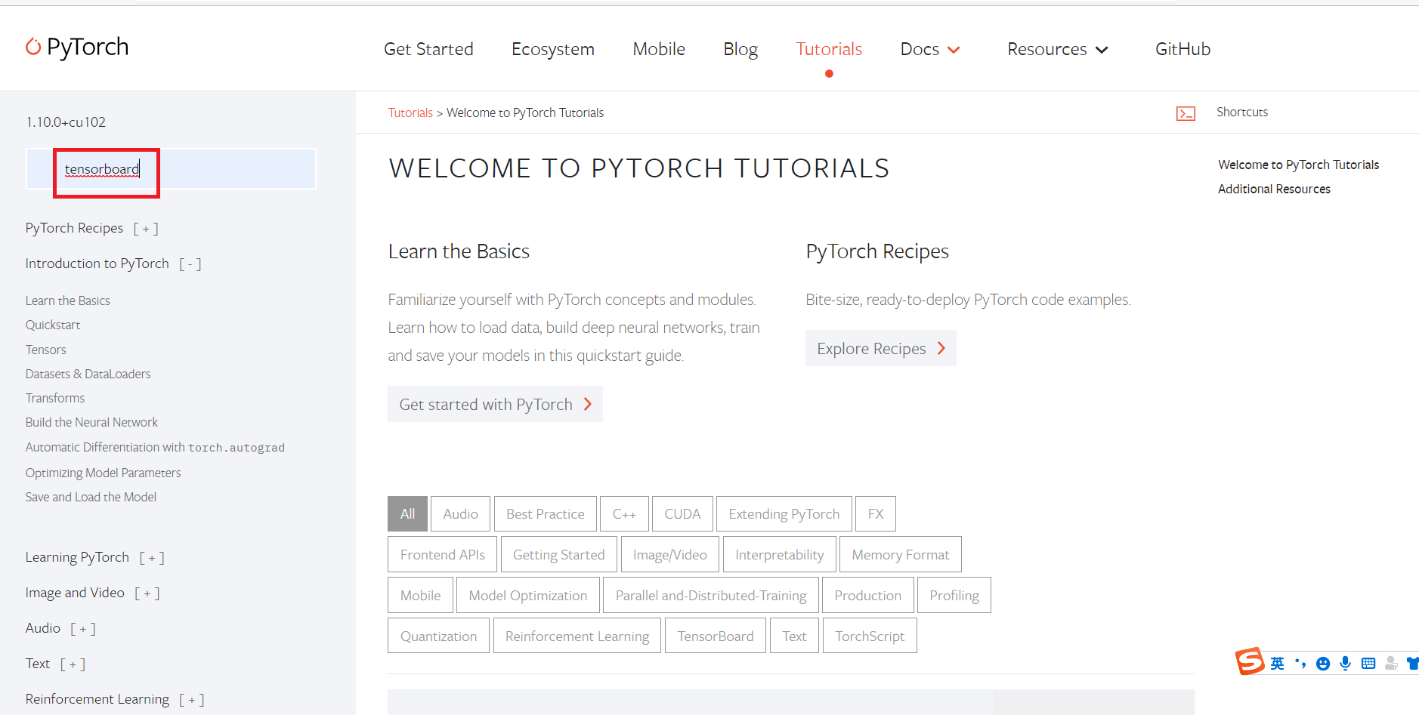Jump to Welcome to PyTorch Tutorials shortcut
1419x715 pixels.
(x=1298, y=165)
